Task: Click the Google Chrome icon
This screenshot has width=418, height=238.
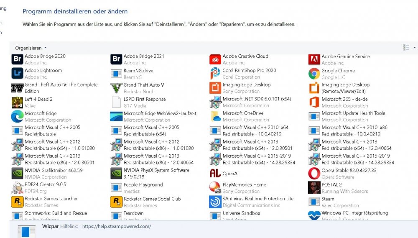Action: 314,74
